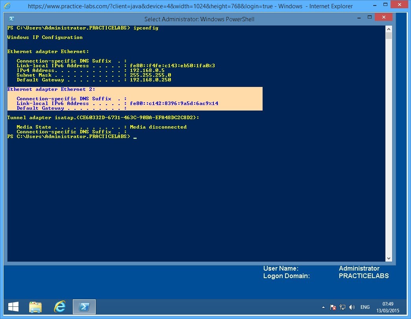This screenshot has height=319, width=411.
Task: Open the ENG language indicator menu
Action: click(x=365, y=307)
